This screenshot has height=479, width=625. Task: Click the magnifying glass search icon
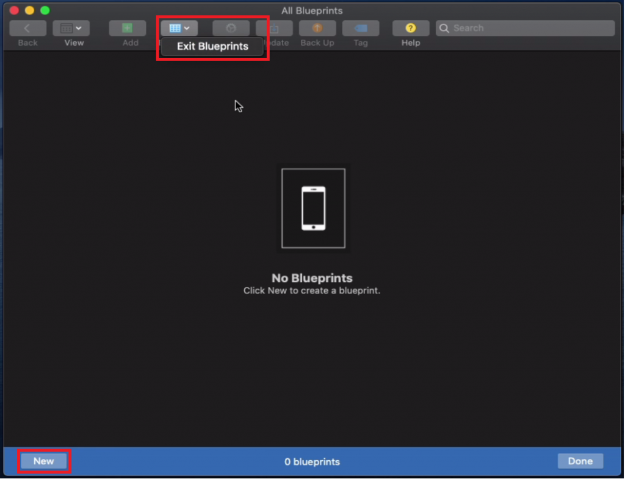pos(444,28)
